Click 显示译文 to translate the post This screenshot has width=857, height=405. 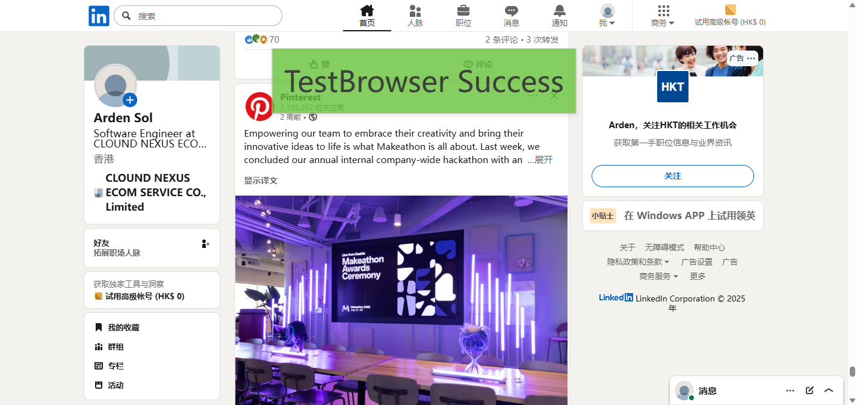point(261,181)
